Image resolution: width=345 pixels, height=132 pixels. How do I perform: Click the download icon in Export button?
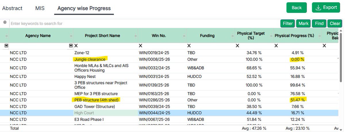pyautogui.click(x=318, y=8)
